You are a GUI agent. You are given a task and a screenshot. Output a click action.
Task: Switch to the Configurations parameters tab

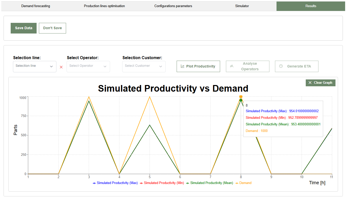pos(173,6)
